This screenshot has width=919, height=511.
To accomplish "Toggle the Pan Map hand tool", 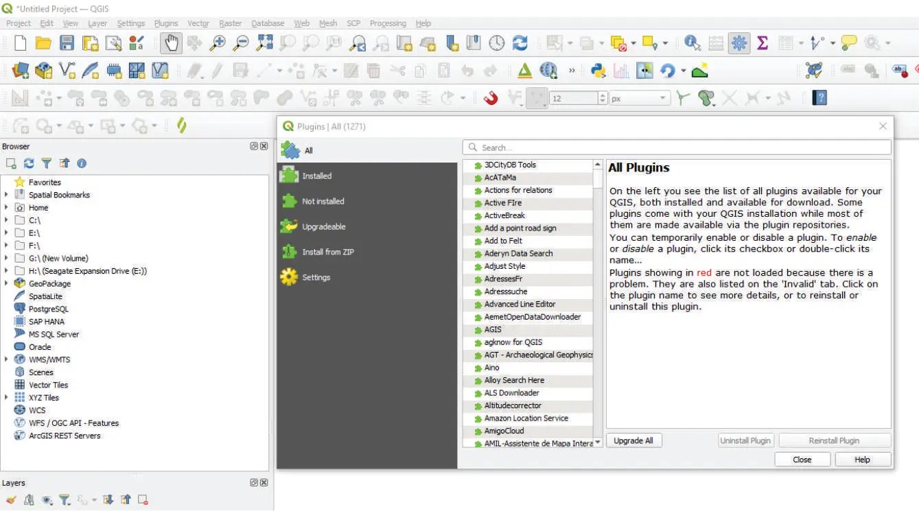I will [171, 43].
